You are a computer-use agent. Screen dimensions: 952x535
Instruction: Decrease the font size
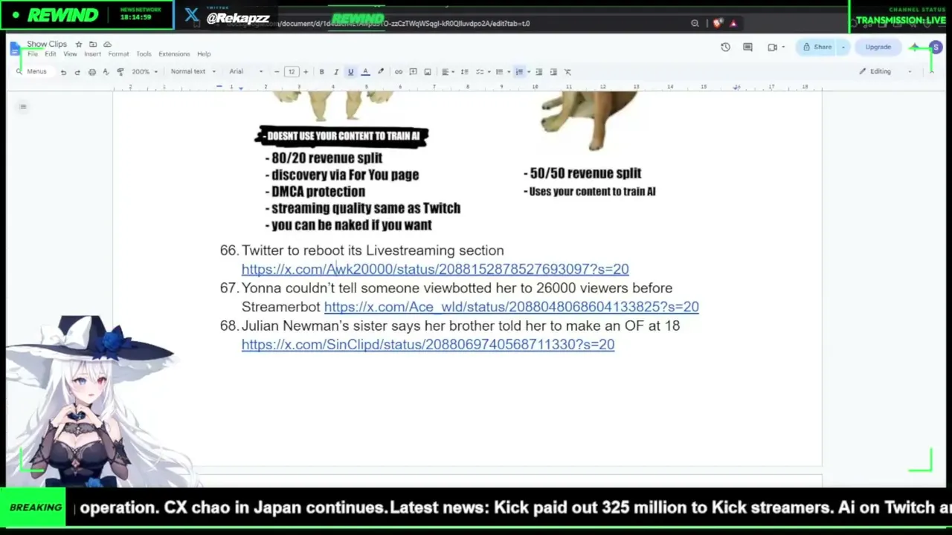tap(277, 72)
